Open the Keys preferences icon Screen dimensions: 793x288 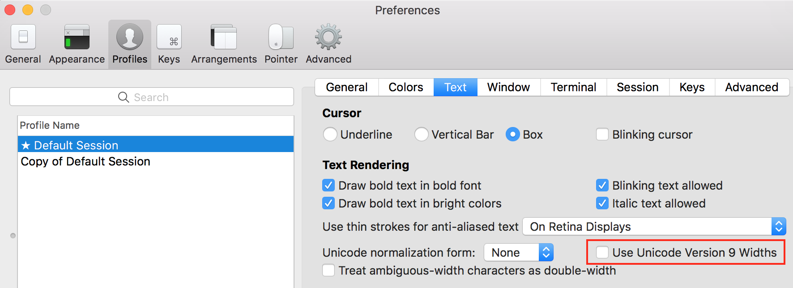(x=169, y=37)
